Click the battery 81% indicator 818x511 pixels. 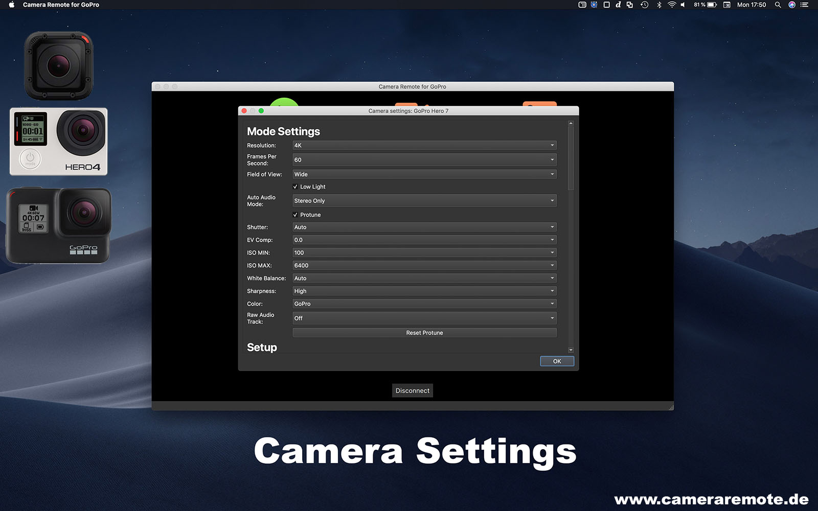pyautogui.click(x=706, y=5)
